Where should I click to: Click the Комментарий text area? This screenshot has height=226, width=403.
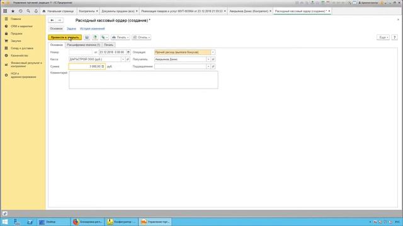point(144,80)
